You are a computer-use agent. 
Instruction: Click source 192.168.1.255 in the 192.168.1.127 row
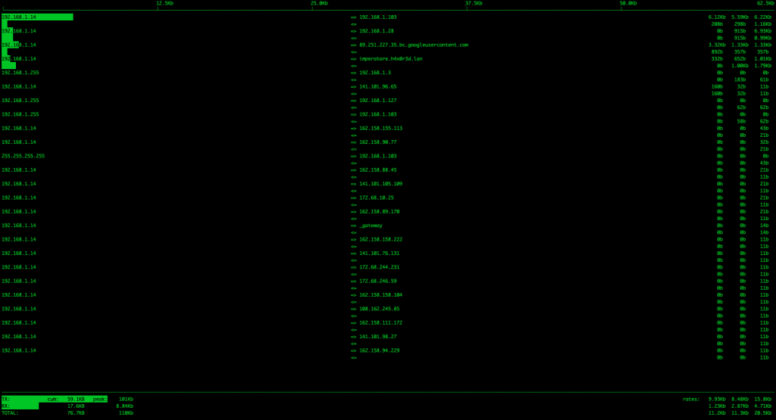(x=20, y=101)
